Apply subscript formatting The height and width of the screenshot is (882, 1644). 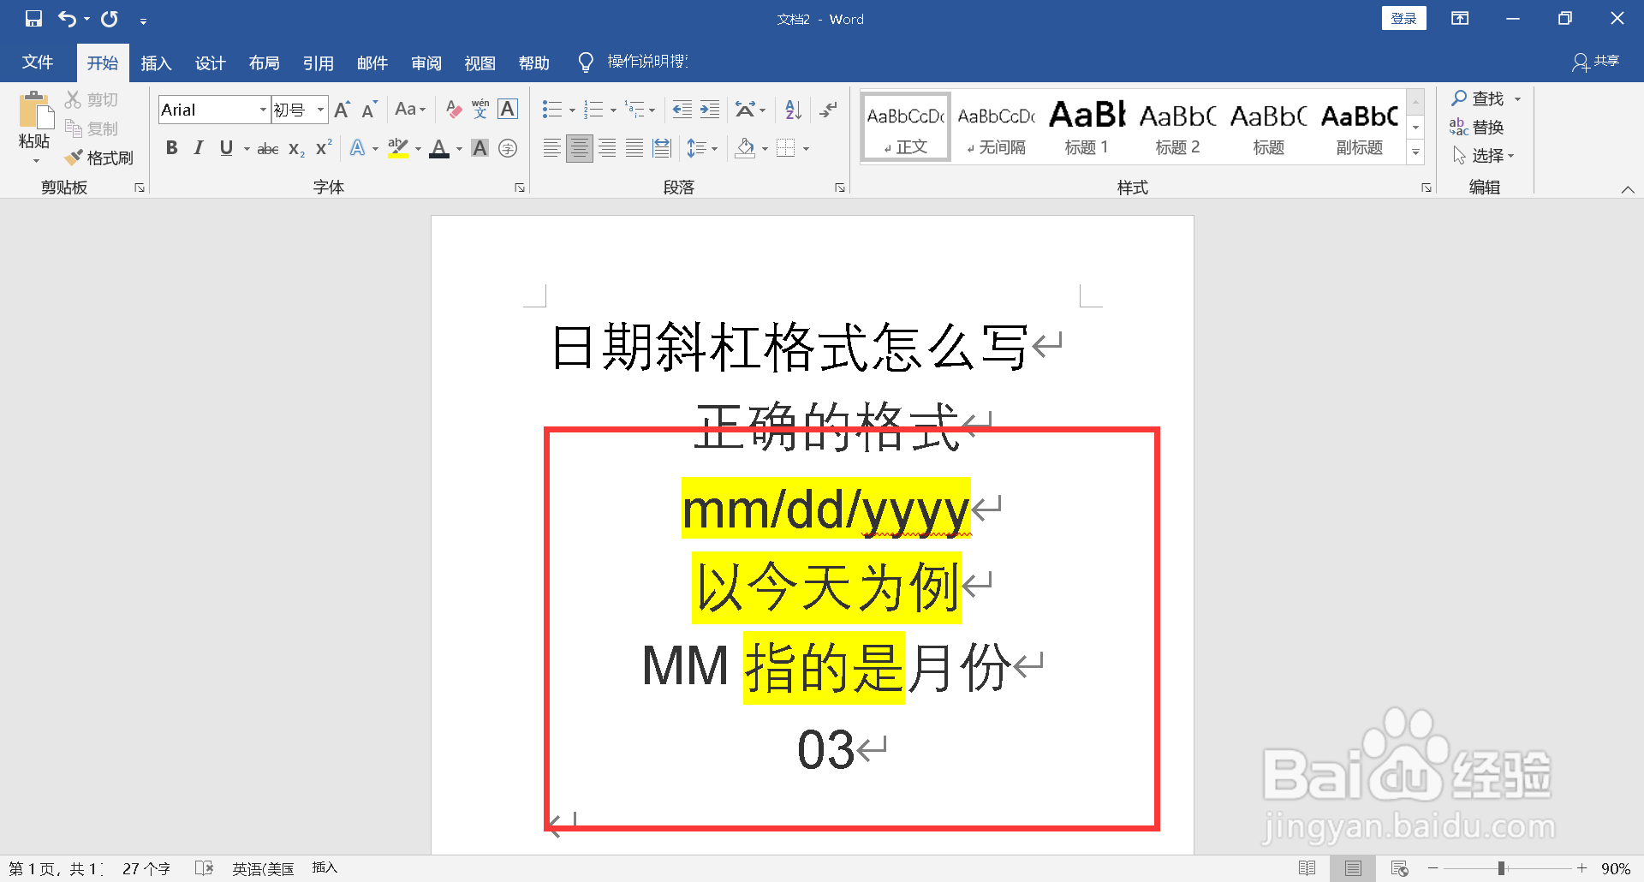(296, 148)
